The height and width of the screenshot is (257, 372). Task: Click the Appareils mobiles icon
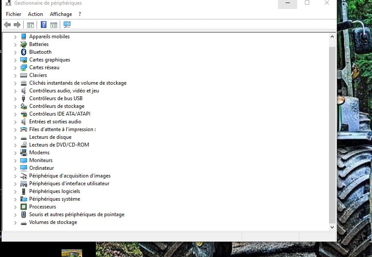(24, 37)
